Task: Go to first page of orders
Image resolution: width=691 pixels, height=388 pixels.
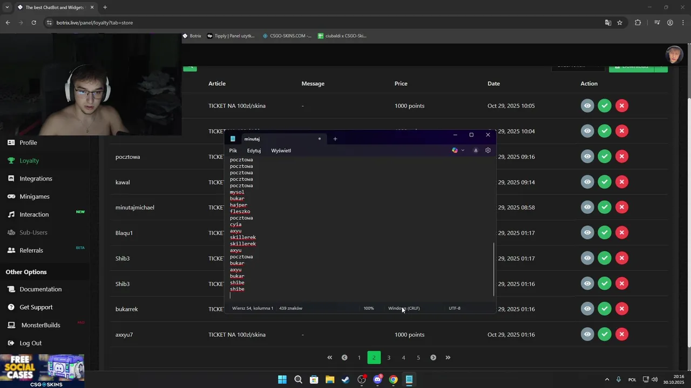Action: pos(330,358)
